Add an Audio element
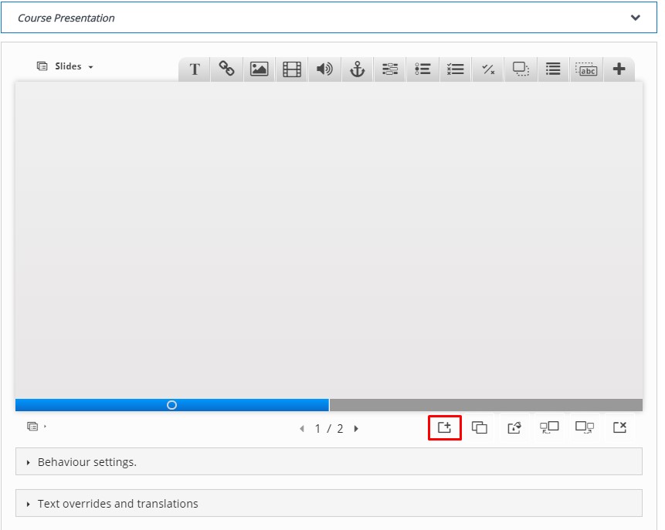Image resolution: width=665 pixels, height=530 pixels. click(324, 69)
